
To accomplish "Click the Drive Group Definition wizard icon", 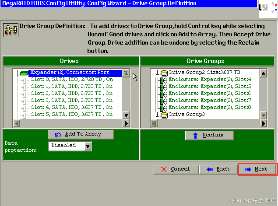I will click(11, 30).
